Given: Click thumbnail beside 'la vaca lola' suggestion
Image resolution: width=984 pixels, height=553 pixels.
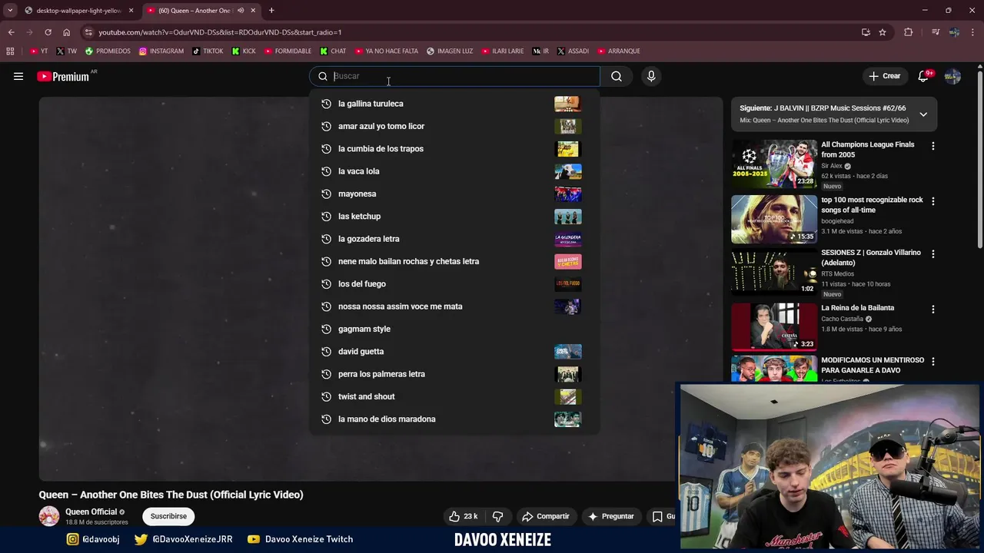Looking at the screenshot, I should pos(567,171).
